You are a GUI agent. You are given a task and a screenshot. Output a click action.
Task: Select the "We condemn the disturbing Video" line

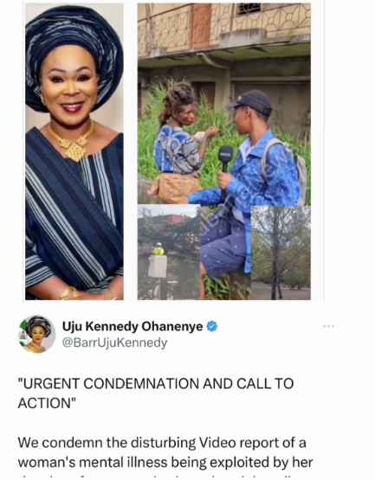[162, 443]
